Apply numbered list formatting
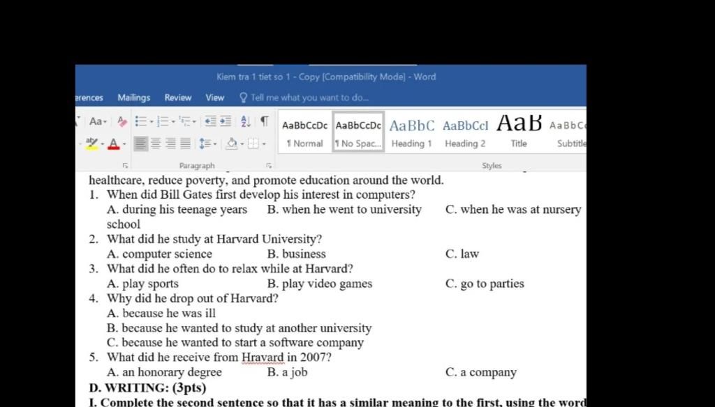 tap(163, 121)
